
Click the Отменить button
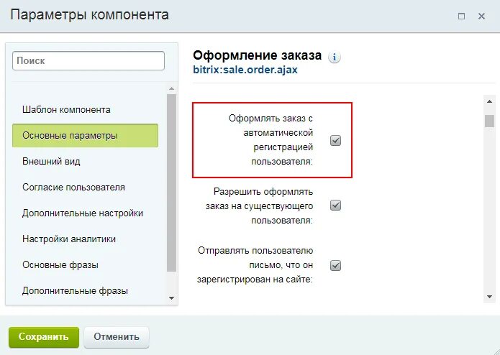click(x=117, y=337)
